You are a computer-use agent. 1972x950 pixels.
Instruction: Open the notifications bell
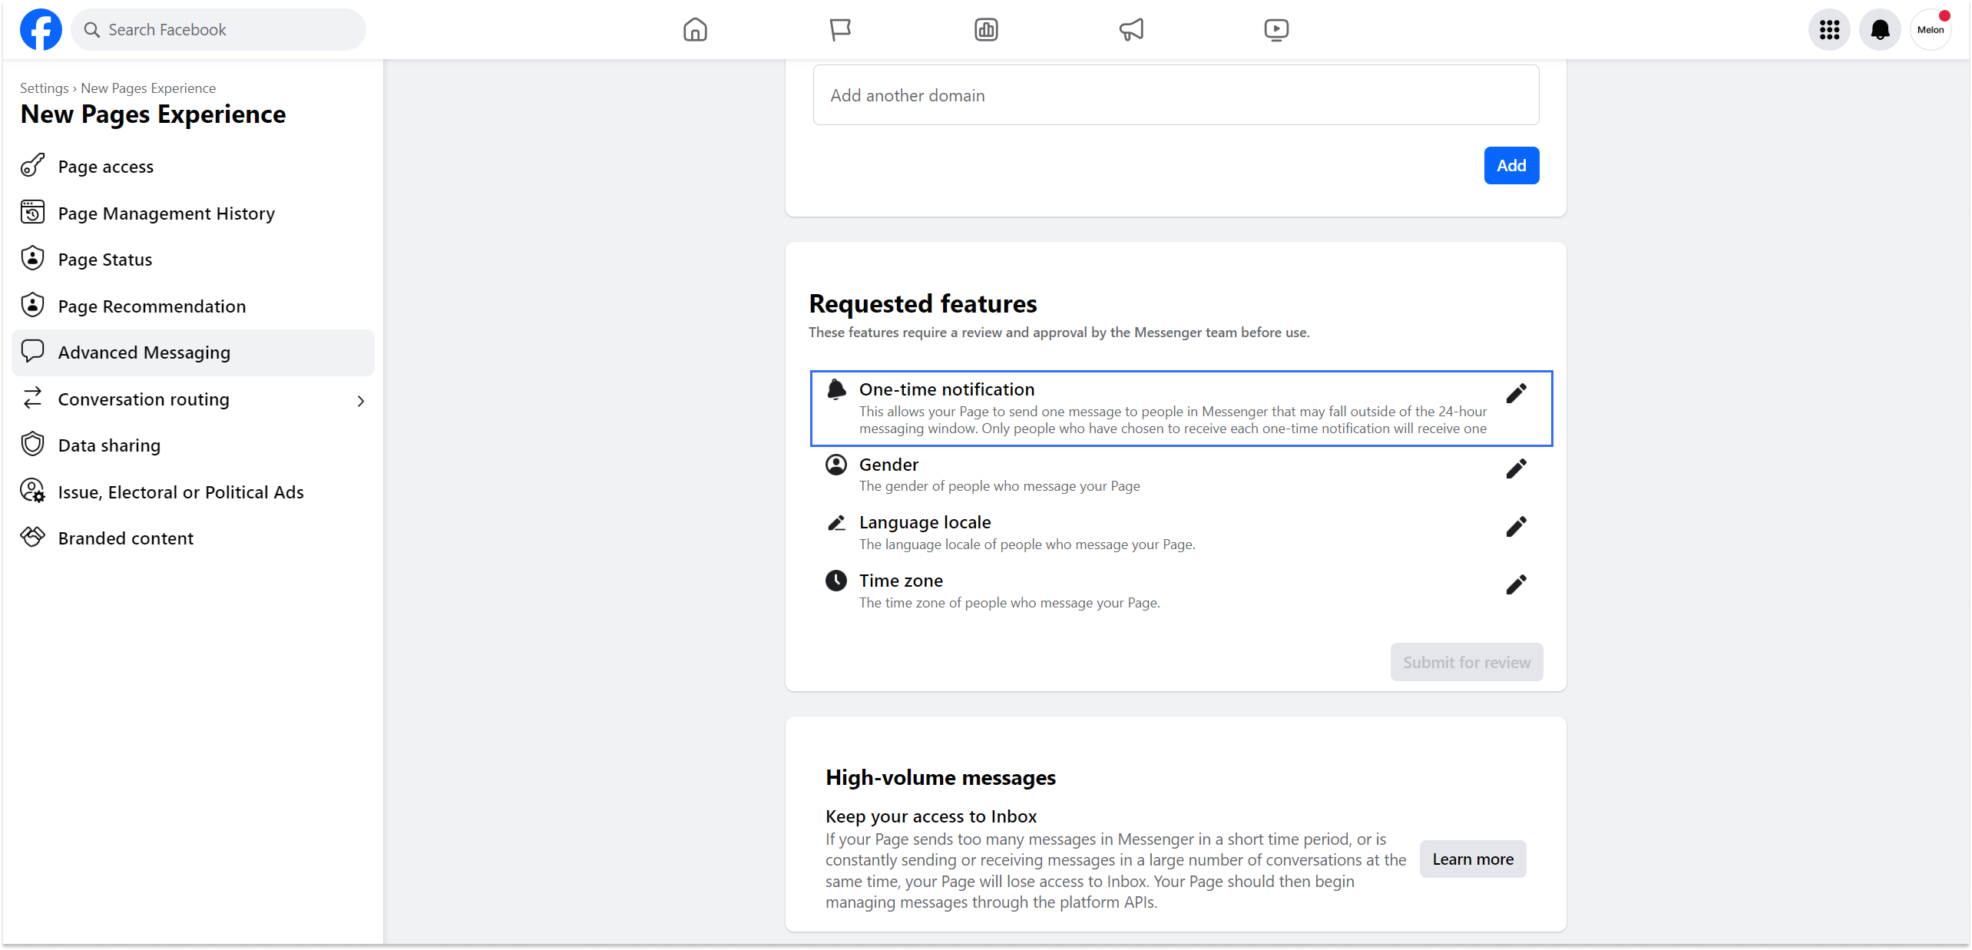(1880, 30)
